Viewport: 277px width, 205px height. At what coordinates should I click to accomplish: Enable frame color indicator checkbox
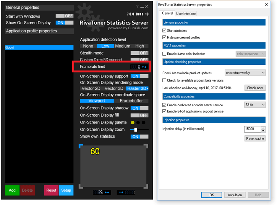(x=164, y=54)
